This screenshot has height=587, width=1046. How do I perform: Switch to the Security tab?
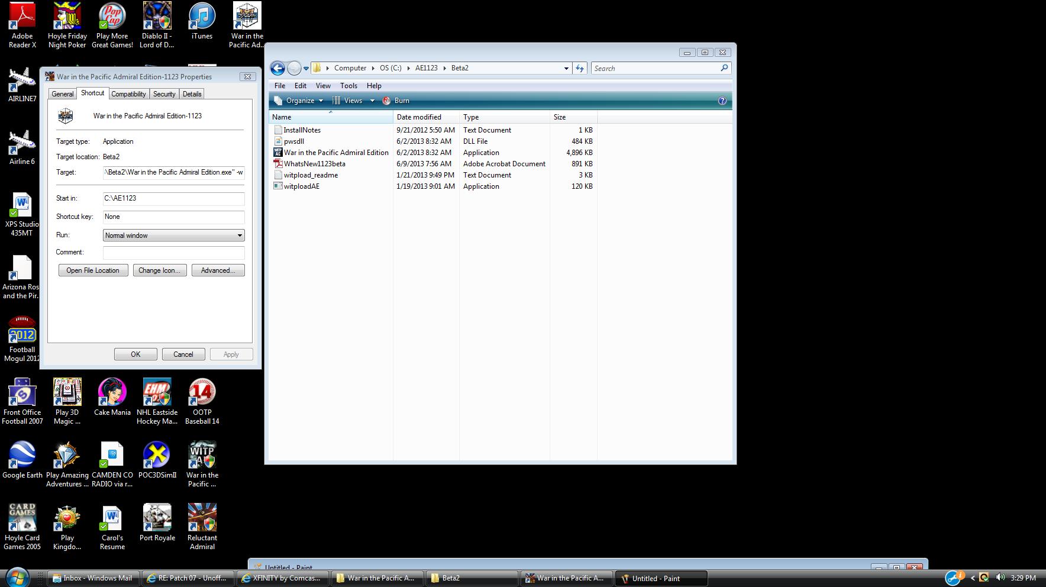[x=164, y=94]
